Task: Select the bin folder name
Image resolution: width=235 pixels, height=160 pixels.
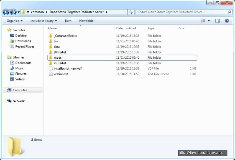Action: tap(56, 41)
